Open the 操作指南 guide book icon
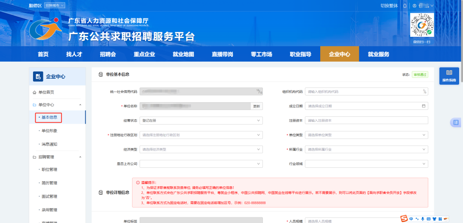 pyautogui.click(x=449, y=73)
